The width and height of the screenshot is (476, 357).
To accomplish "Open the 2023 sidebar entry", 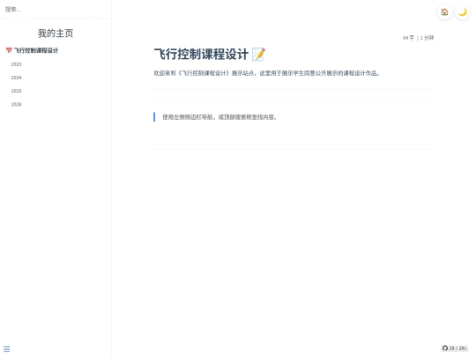I will pyautogui.click(x=17, y=64).
